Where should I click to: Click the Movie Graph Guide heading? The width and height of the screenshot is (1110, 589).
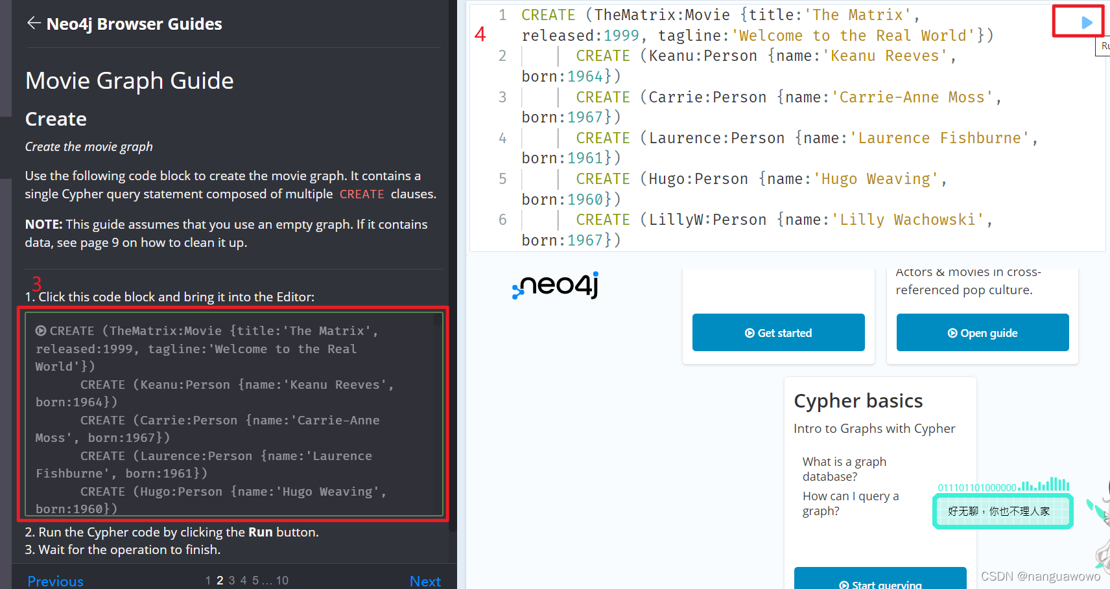130,81
